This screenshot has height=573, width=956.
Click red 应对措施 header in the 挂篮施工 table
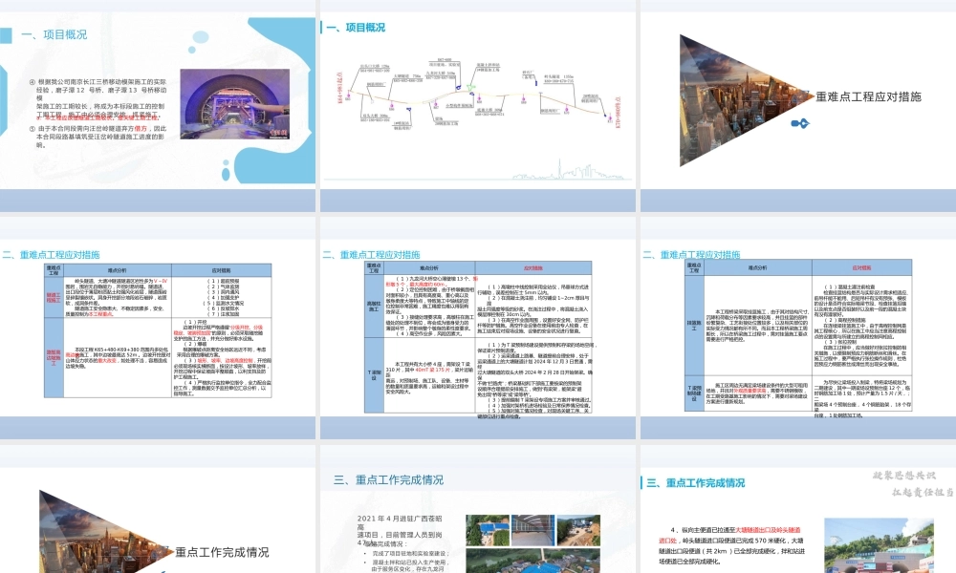(861, 267)
